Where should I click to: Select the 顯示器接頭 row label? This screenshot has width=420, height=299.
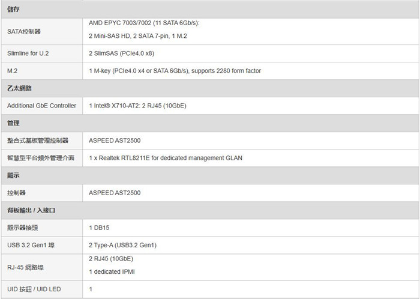pyautogui.click(x=23, y=228)
